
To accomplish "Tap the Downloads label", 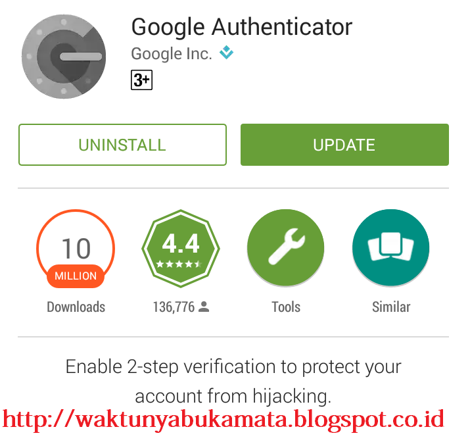I will [x=76, y=307].
